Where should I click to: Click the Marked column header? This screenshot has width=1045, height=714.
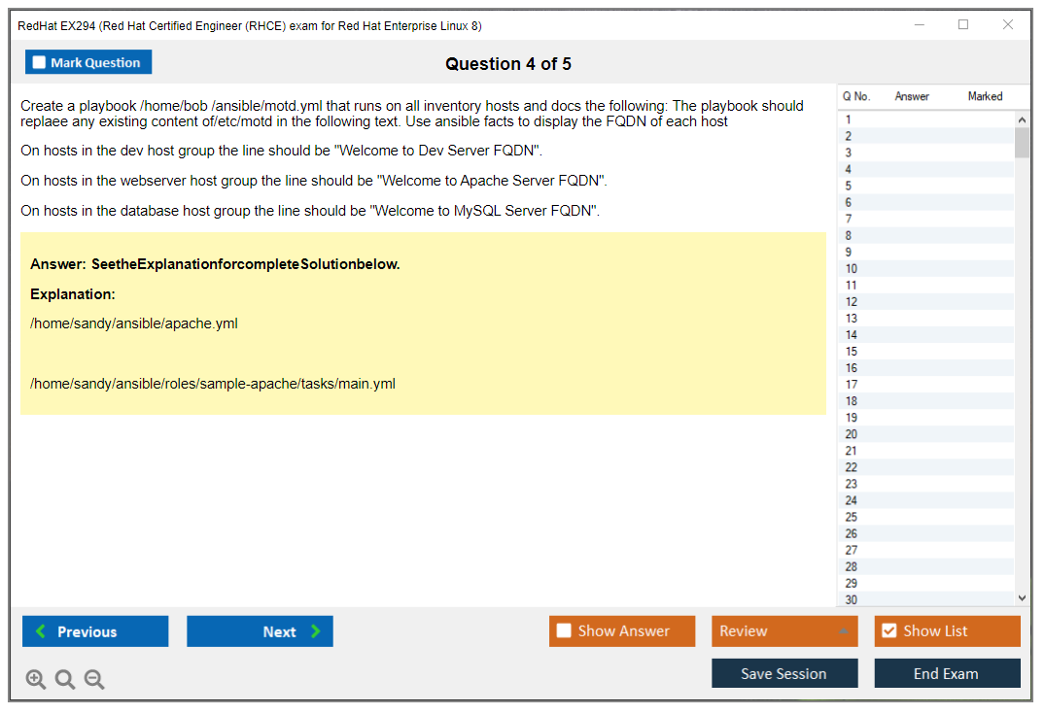coord(985,96)
